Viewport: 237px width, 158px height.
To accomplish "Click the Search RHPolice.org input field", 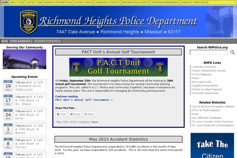I will 209,52.
